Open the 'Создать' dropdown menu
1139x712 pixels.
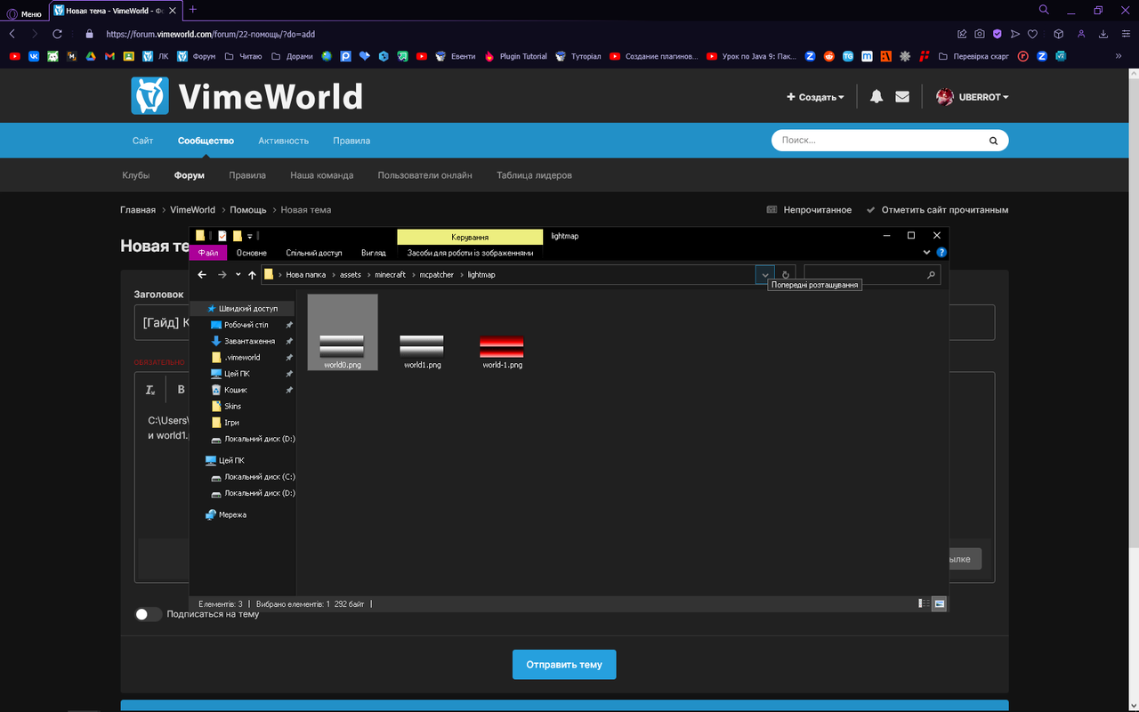815,97
